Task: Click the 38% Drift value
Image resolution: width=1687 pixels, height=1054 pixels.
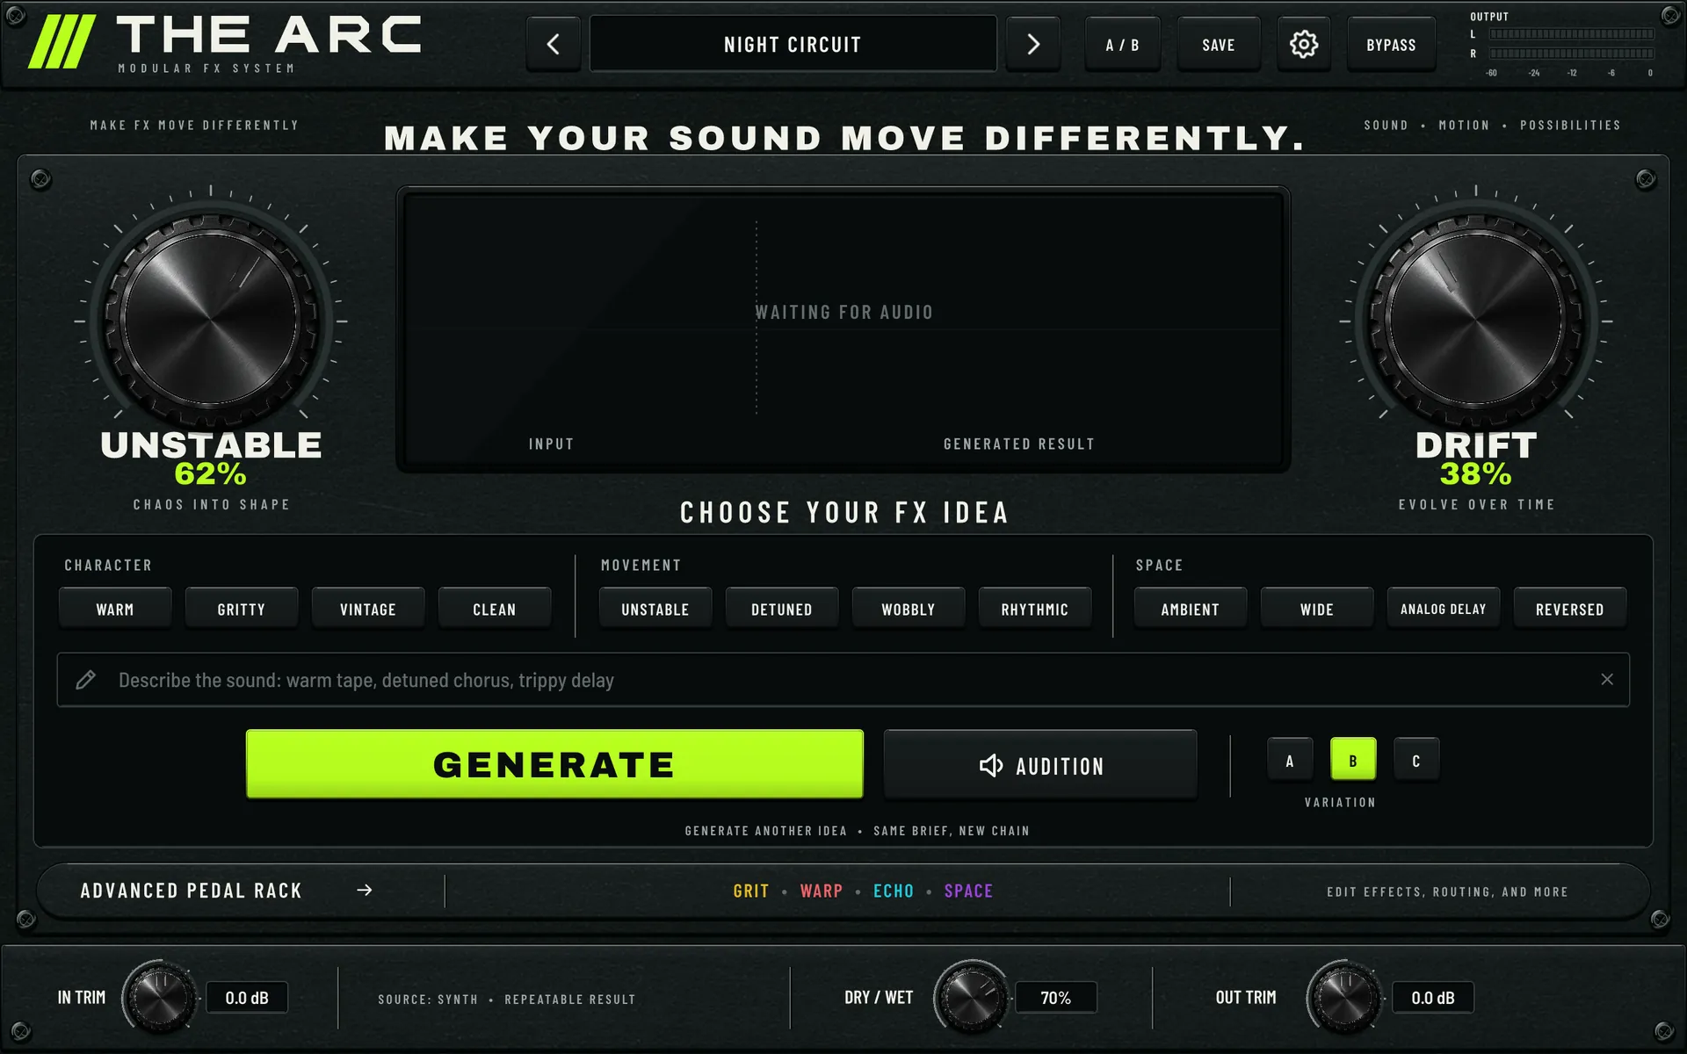Action: pyautogui.click(x=1475, y=473)
